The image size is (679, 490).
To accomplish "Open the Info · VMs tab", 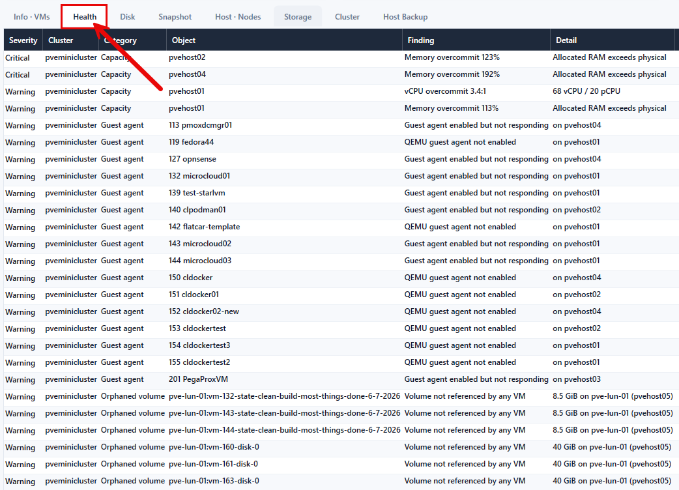I will click(32, 17).
